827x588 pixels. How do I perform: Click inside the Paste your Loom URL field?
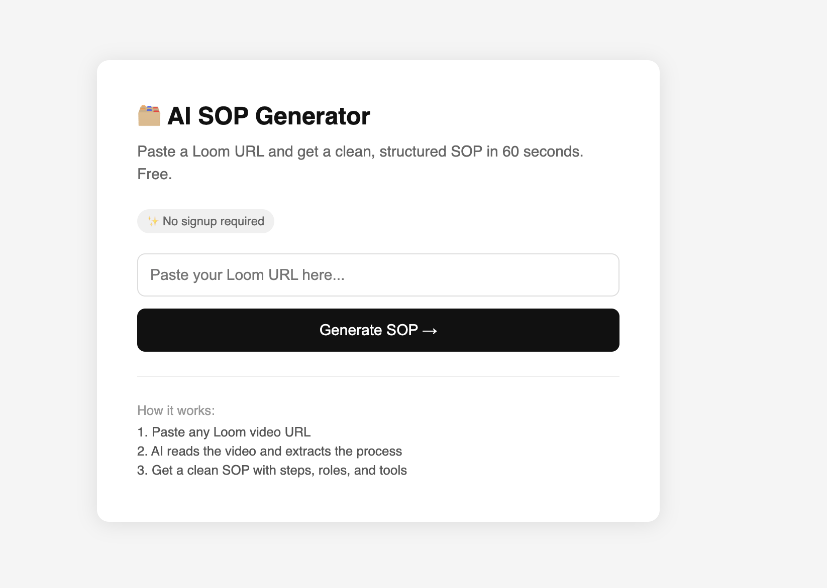[378, 275]
